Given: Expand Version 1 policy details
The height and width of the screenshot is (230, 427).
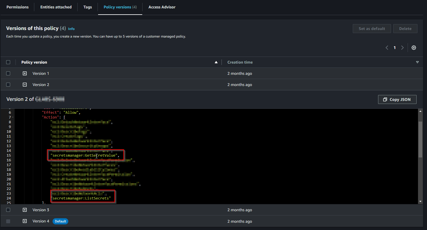Looking at the screenshot, I should 25,73.
